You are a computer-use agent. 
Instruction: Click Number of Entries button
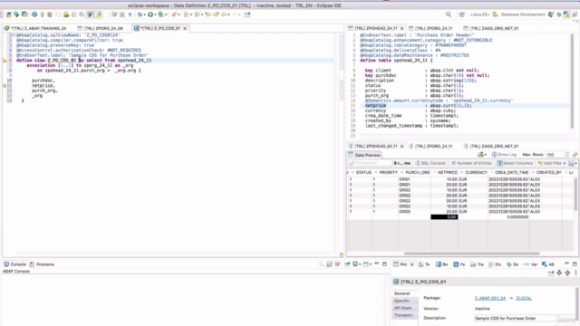[471, 163]
